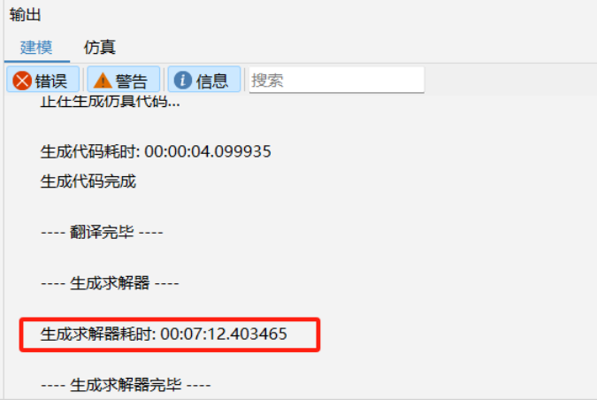This screenshot has height=400, width=597.
Task: Open the 仿真 tab
Action: tap(100, 48)
